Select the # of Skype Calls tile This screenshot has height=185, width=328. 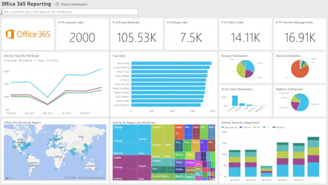tap(191, 34)
